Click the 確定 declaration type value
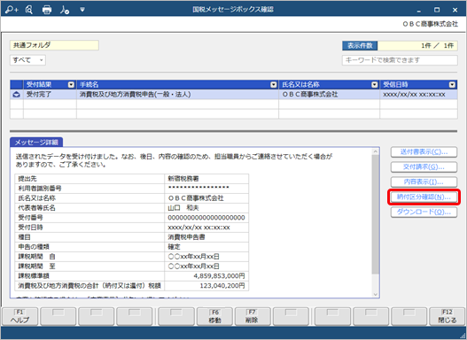 (x=174, y=247)
